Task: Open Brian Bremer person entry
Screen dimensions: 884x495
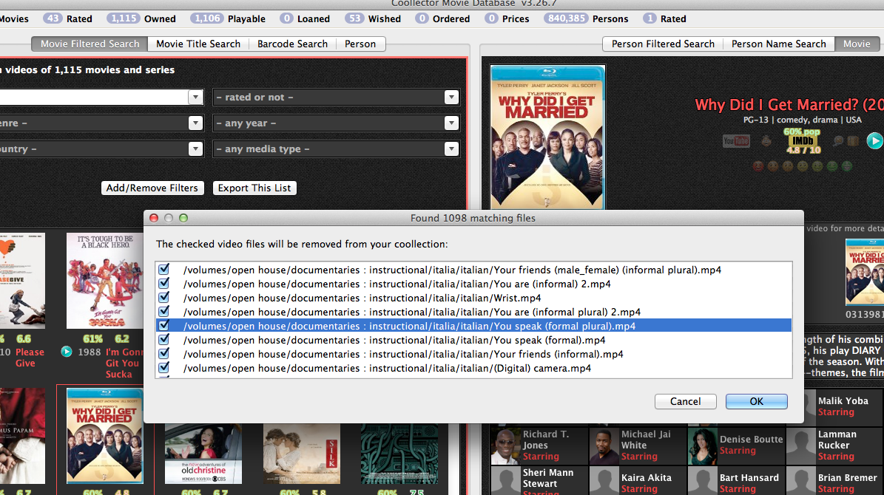Action: pyautogui.click(x=835, y=481)
